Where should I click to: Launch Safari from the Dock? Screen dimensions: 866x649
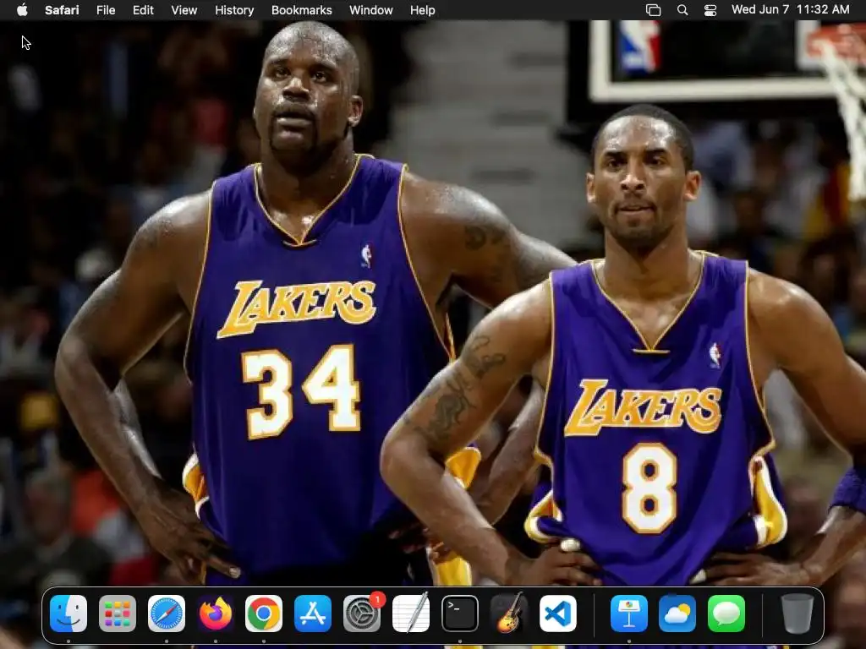click(167, 614)
